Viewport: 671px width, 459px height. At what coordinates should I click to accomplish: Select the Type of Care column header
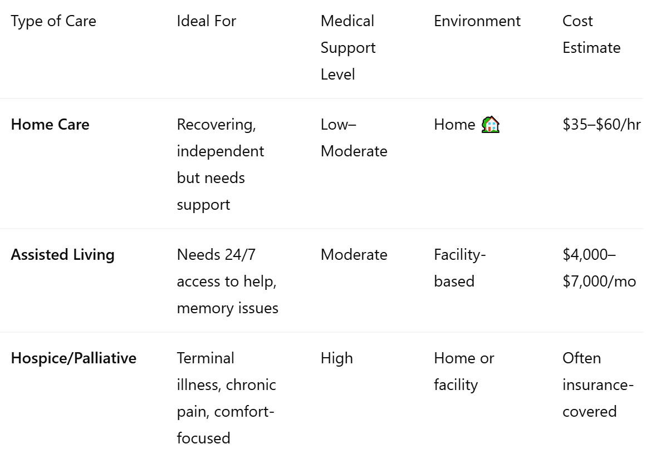(x=53, y=21)
